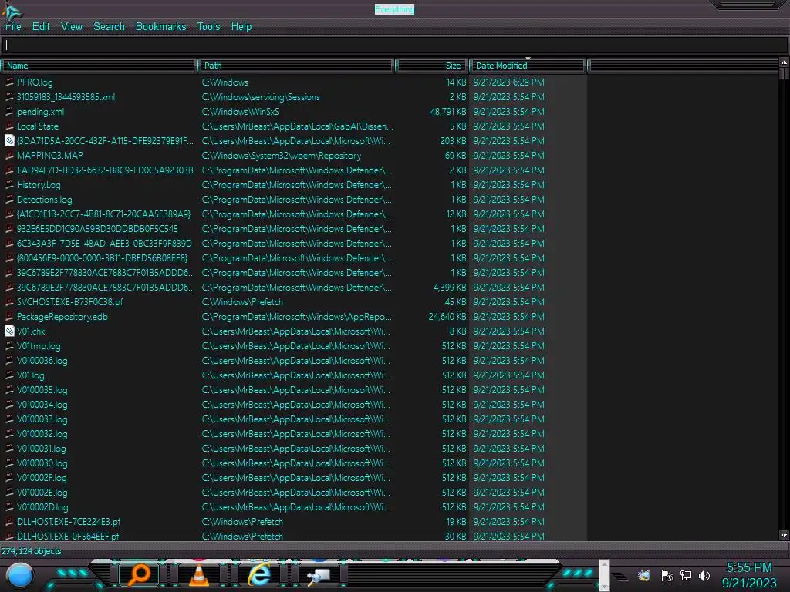Click the volume speaker tray icon
Viewport: 790px width, 592px height.
(704, 575)
